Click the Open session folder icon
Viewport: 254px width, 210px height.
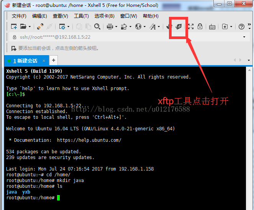(x=23, y=26)
